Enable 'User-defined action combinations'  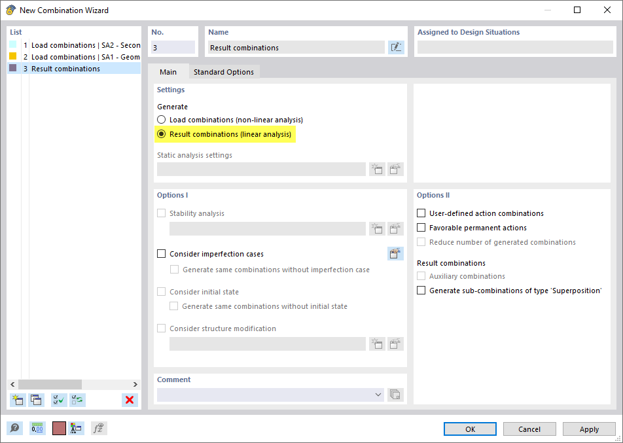coord(420,213)
